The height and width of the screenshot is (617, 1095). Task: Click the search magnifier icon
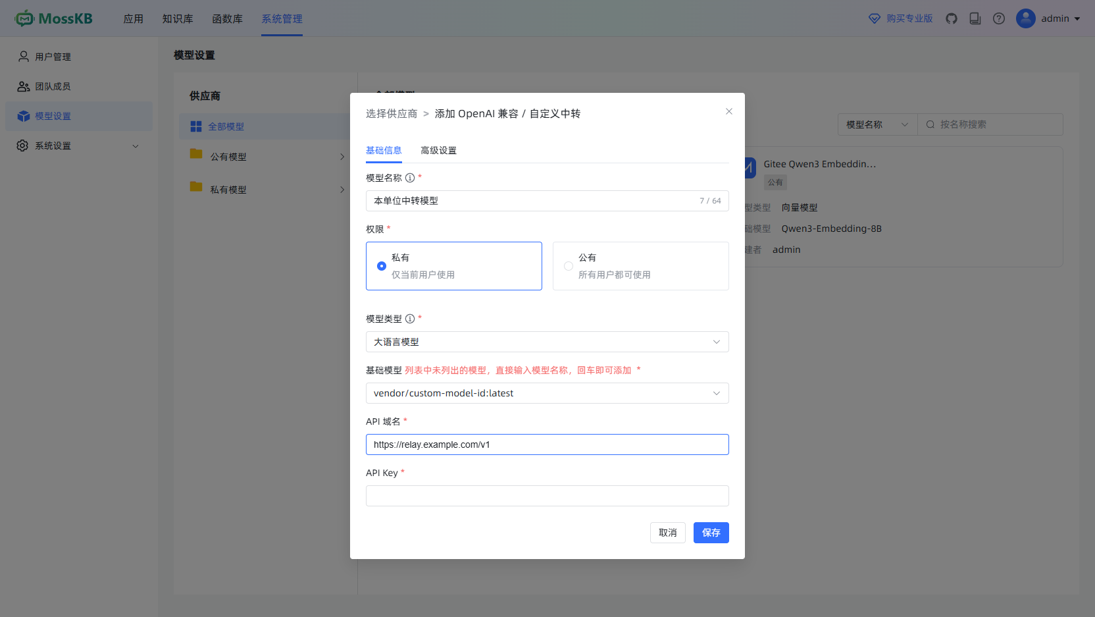[x=930, y=124]
